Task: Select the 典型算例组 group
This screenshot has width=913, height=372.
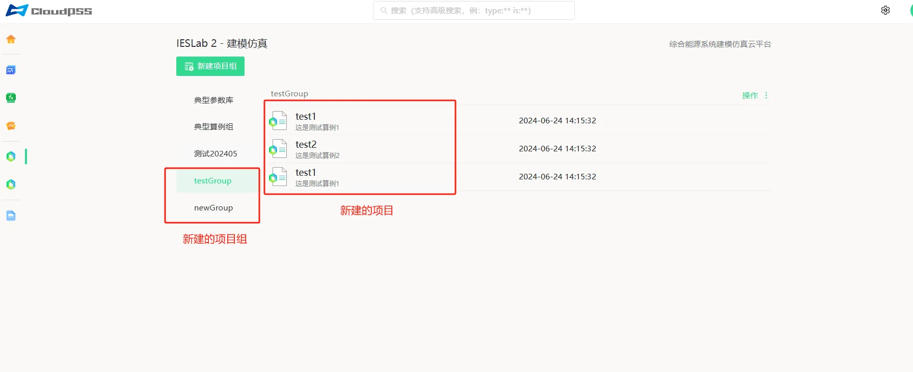Action: 213,126
